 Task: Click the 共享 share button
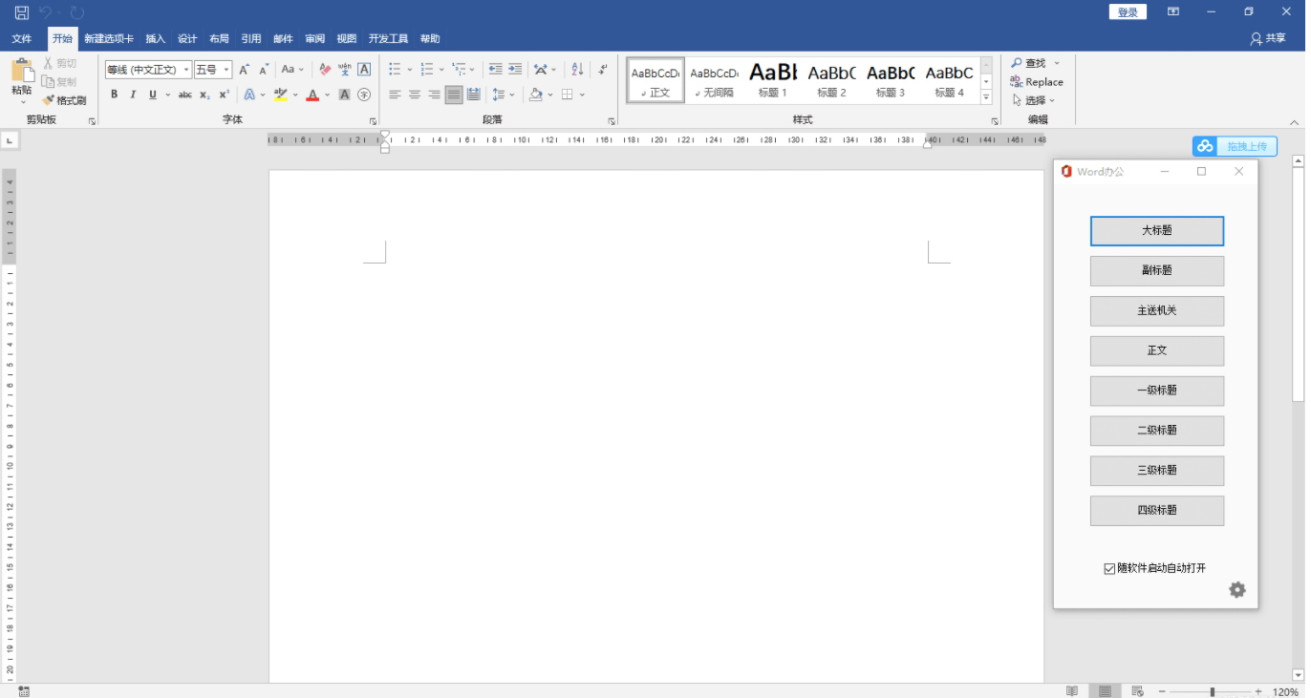1269,39
